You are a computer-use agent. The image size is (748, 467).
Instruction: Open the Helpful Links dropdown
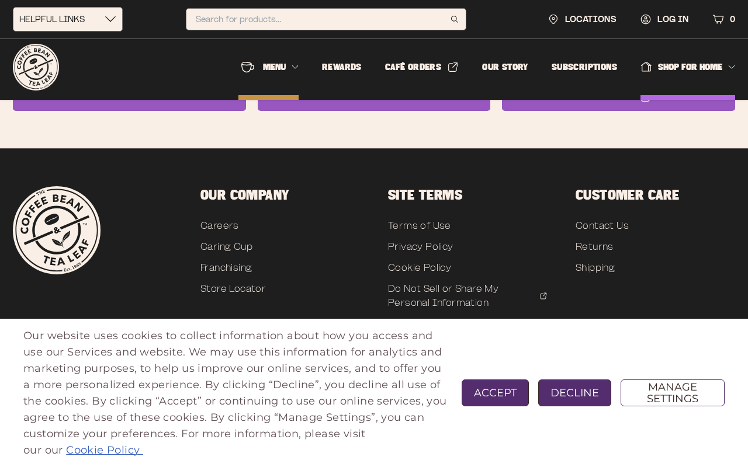point(68,19)
